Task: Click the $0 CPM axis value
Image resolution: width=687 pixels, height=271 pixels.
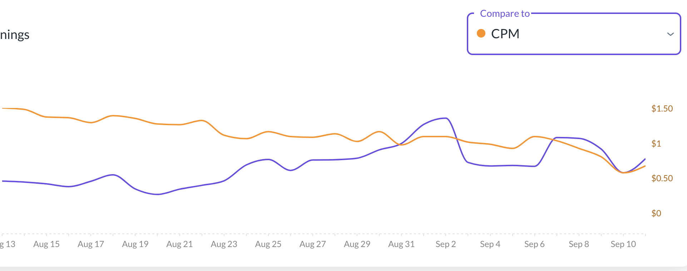Action: tap(656, 213)
